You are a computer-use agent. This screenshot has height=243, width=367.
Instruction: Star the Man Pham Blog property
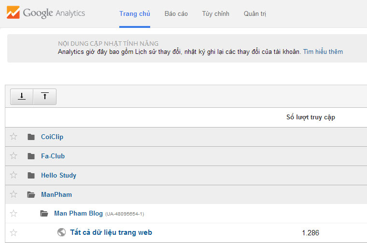click(14, 213)
